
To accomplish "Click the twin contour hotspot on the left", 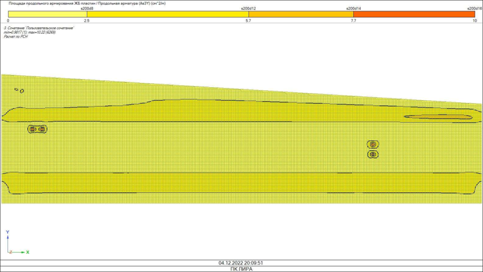I will [x=37, y=129].
